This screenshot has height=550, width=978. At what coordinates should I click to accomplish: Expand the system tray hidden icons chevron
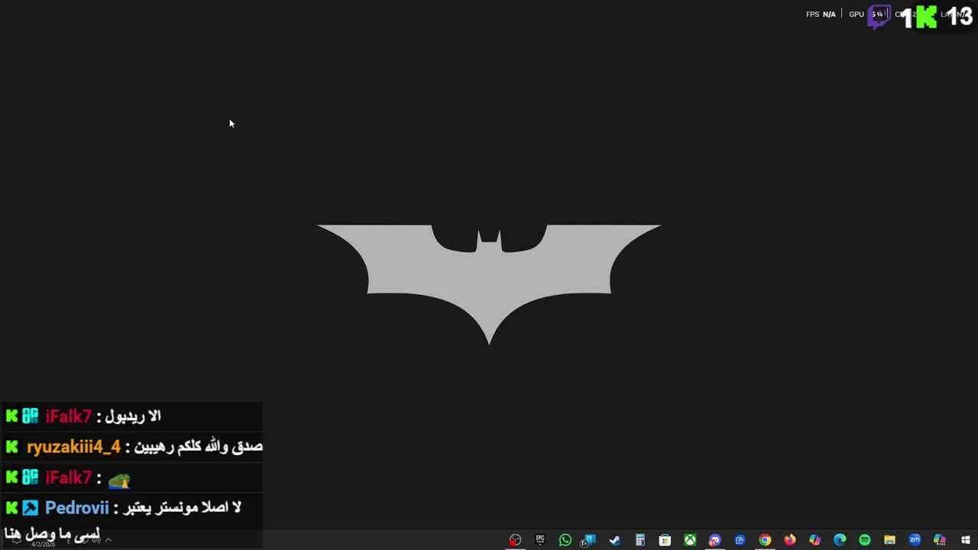tap(108, 540)
